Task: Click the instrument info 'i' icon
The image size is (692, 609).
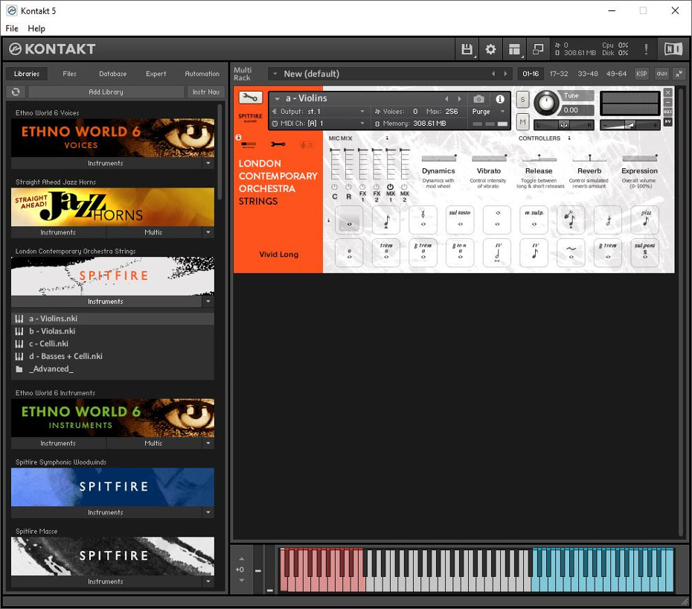Action: pyautogui.click(x=499, y=99)
